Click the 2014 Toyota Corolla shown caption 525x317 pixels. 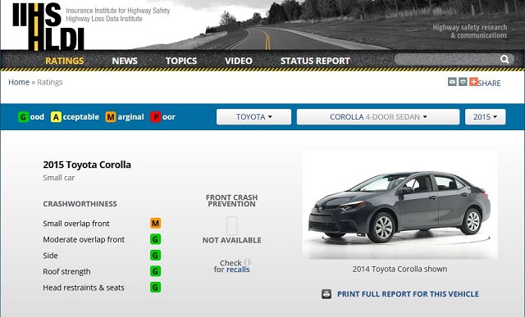(399, 269)
